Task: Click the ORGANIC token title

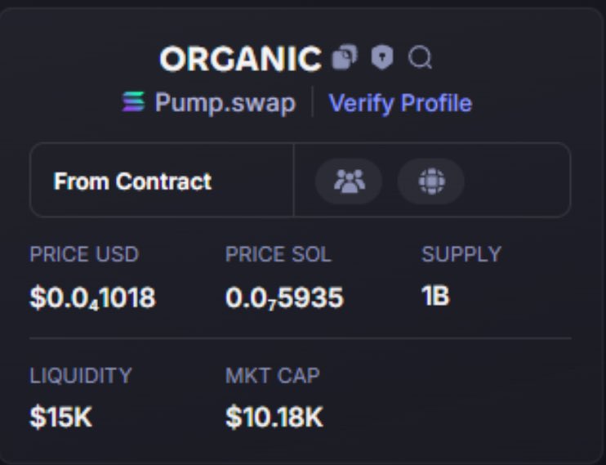Action: 240,59
